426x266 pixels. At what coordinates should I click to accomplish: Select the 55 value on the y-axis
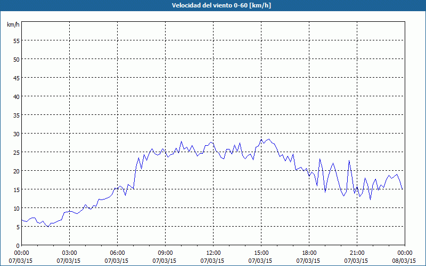click(17, 40)
